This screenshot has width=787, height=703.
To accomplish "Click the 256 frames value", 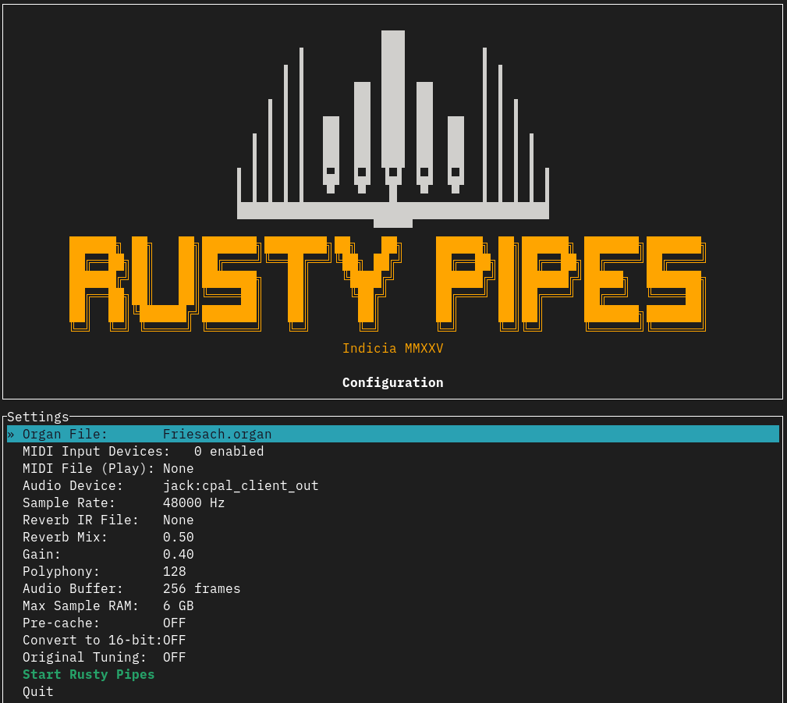I will point(202,588).
